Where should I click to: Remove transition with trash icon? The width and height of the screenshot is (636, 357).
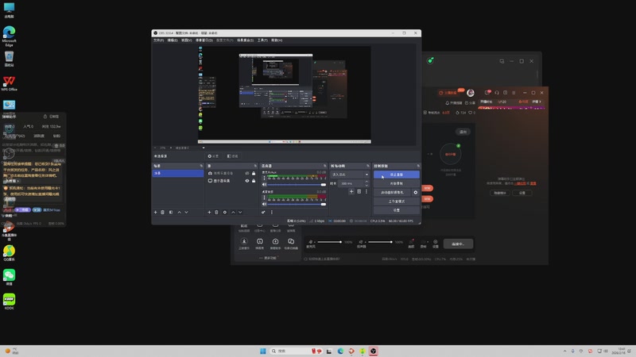(x=359, y=191)
